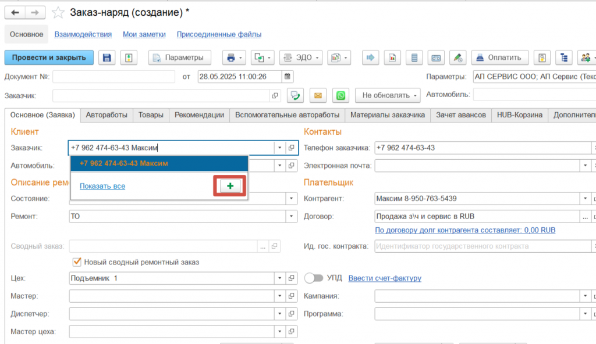This screenshot has width=596, height=344.
Task: Click the email envelope icon
Action: click(318, 95)
